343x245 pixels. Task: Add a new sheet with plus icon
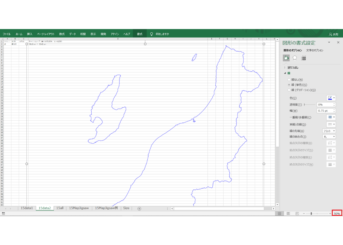point(139,209)
